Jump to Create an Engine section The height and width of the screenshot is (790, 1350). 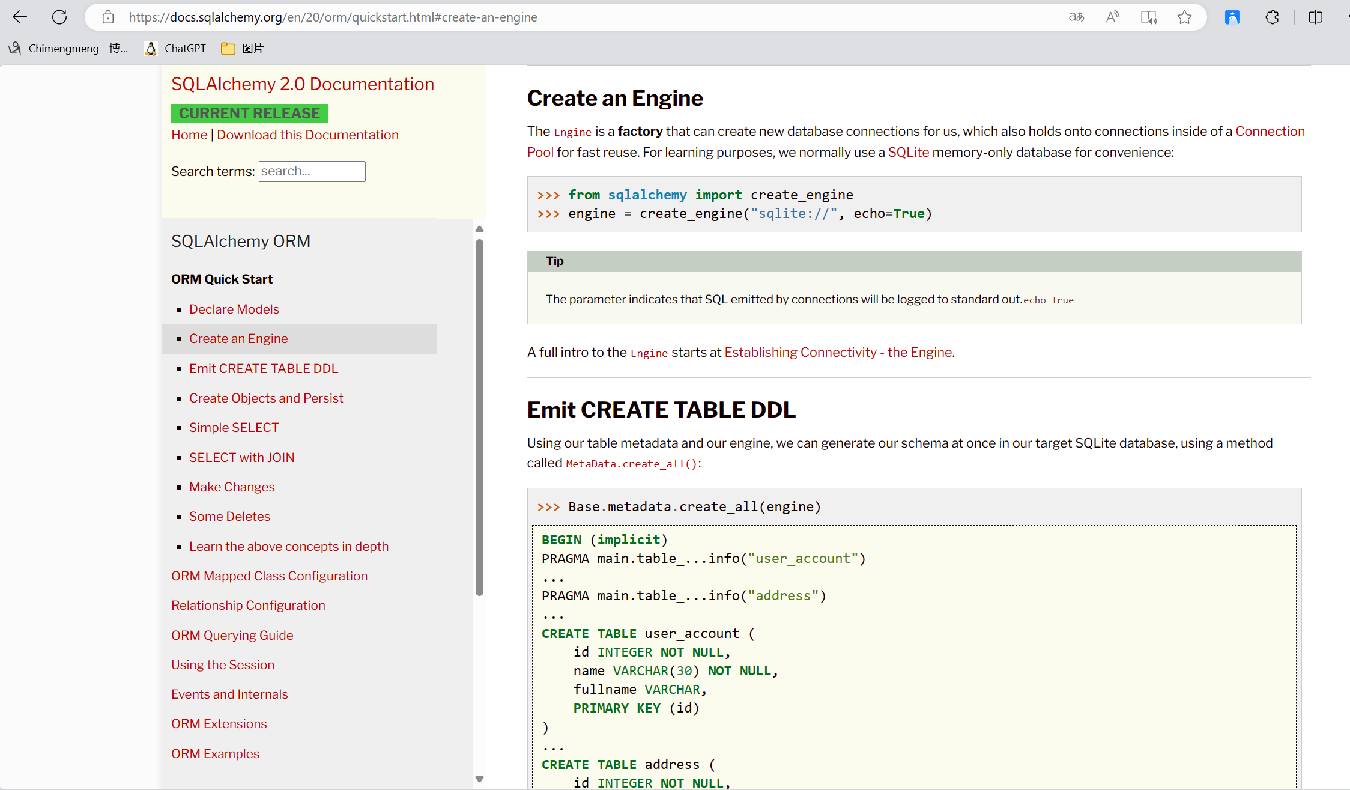click(x=238, y=338)
